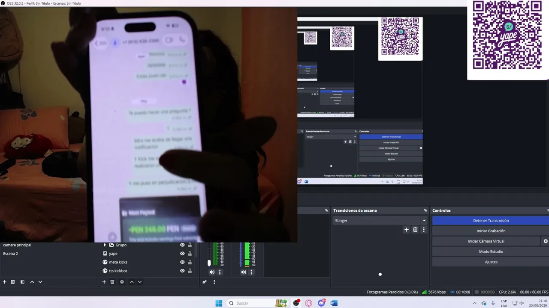Unlock the yape source
This screenshot has height=308, width=549.
pyautogui.click(x=190, y=254)
